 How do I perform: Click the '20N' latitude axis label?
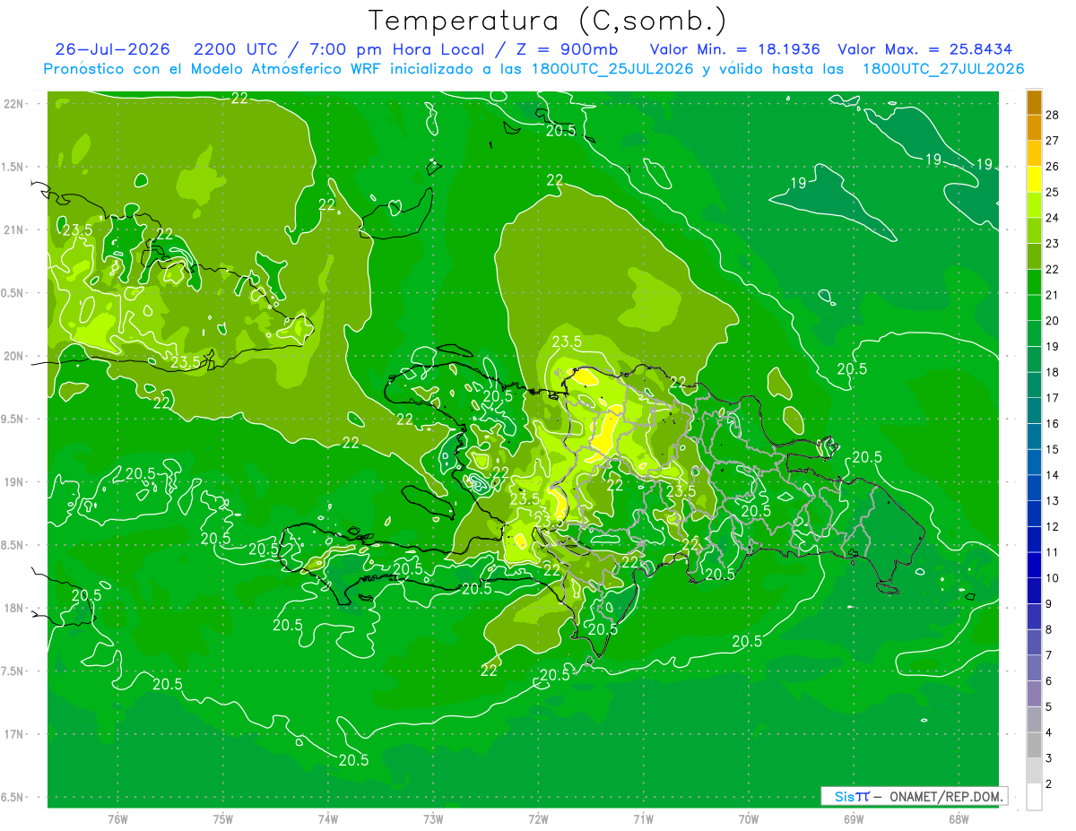click(x=13, y=356)
